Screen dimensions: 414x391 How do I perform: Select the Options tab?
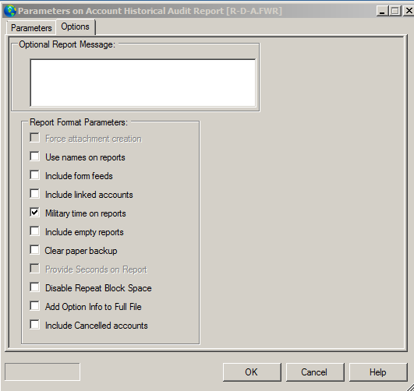[76, 26]
